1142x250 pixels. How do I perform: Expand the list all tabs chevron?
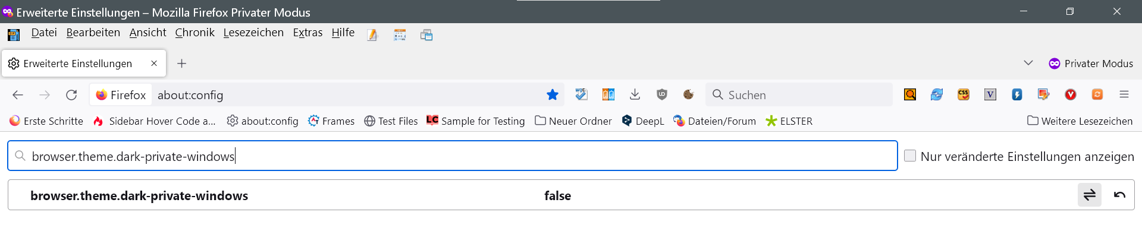tap(1028, 63)
